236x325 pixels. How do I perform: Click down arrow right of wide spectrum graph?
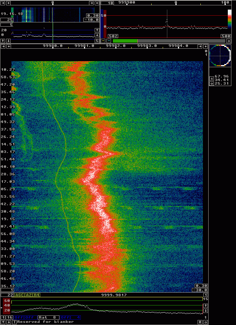(97, 35)
